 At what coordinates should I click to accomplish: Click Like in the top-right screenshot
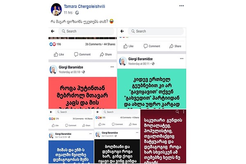pyautogui.click(x=128, y=46)
